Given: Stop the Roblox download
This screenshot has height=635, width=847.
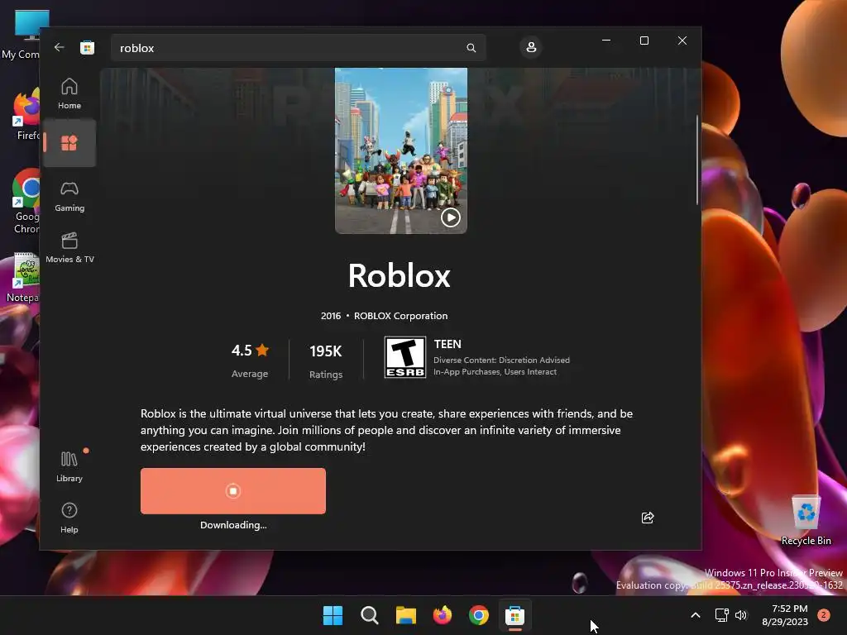Looking at the screenshot, I should pyautogui.click(x=232, y=491).
